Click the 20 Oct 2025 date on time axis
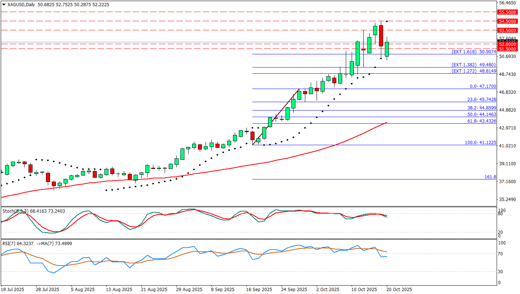The height and width of the screenshot is (294, 520). tap(399, 290)
